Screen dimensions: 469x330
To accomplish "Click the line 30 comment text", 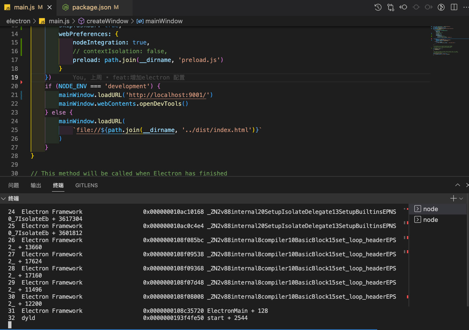I will (129, 173).
